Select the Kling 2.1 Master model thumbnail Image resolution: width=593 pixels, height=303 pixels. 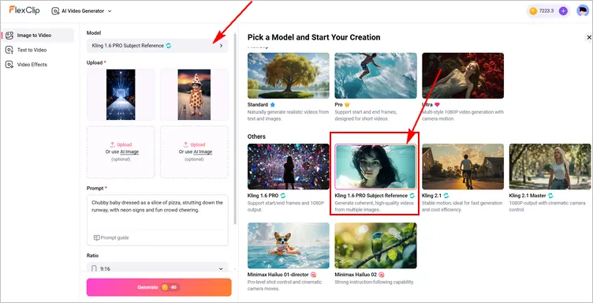550,166
